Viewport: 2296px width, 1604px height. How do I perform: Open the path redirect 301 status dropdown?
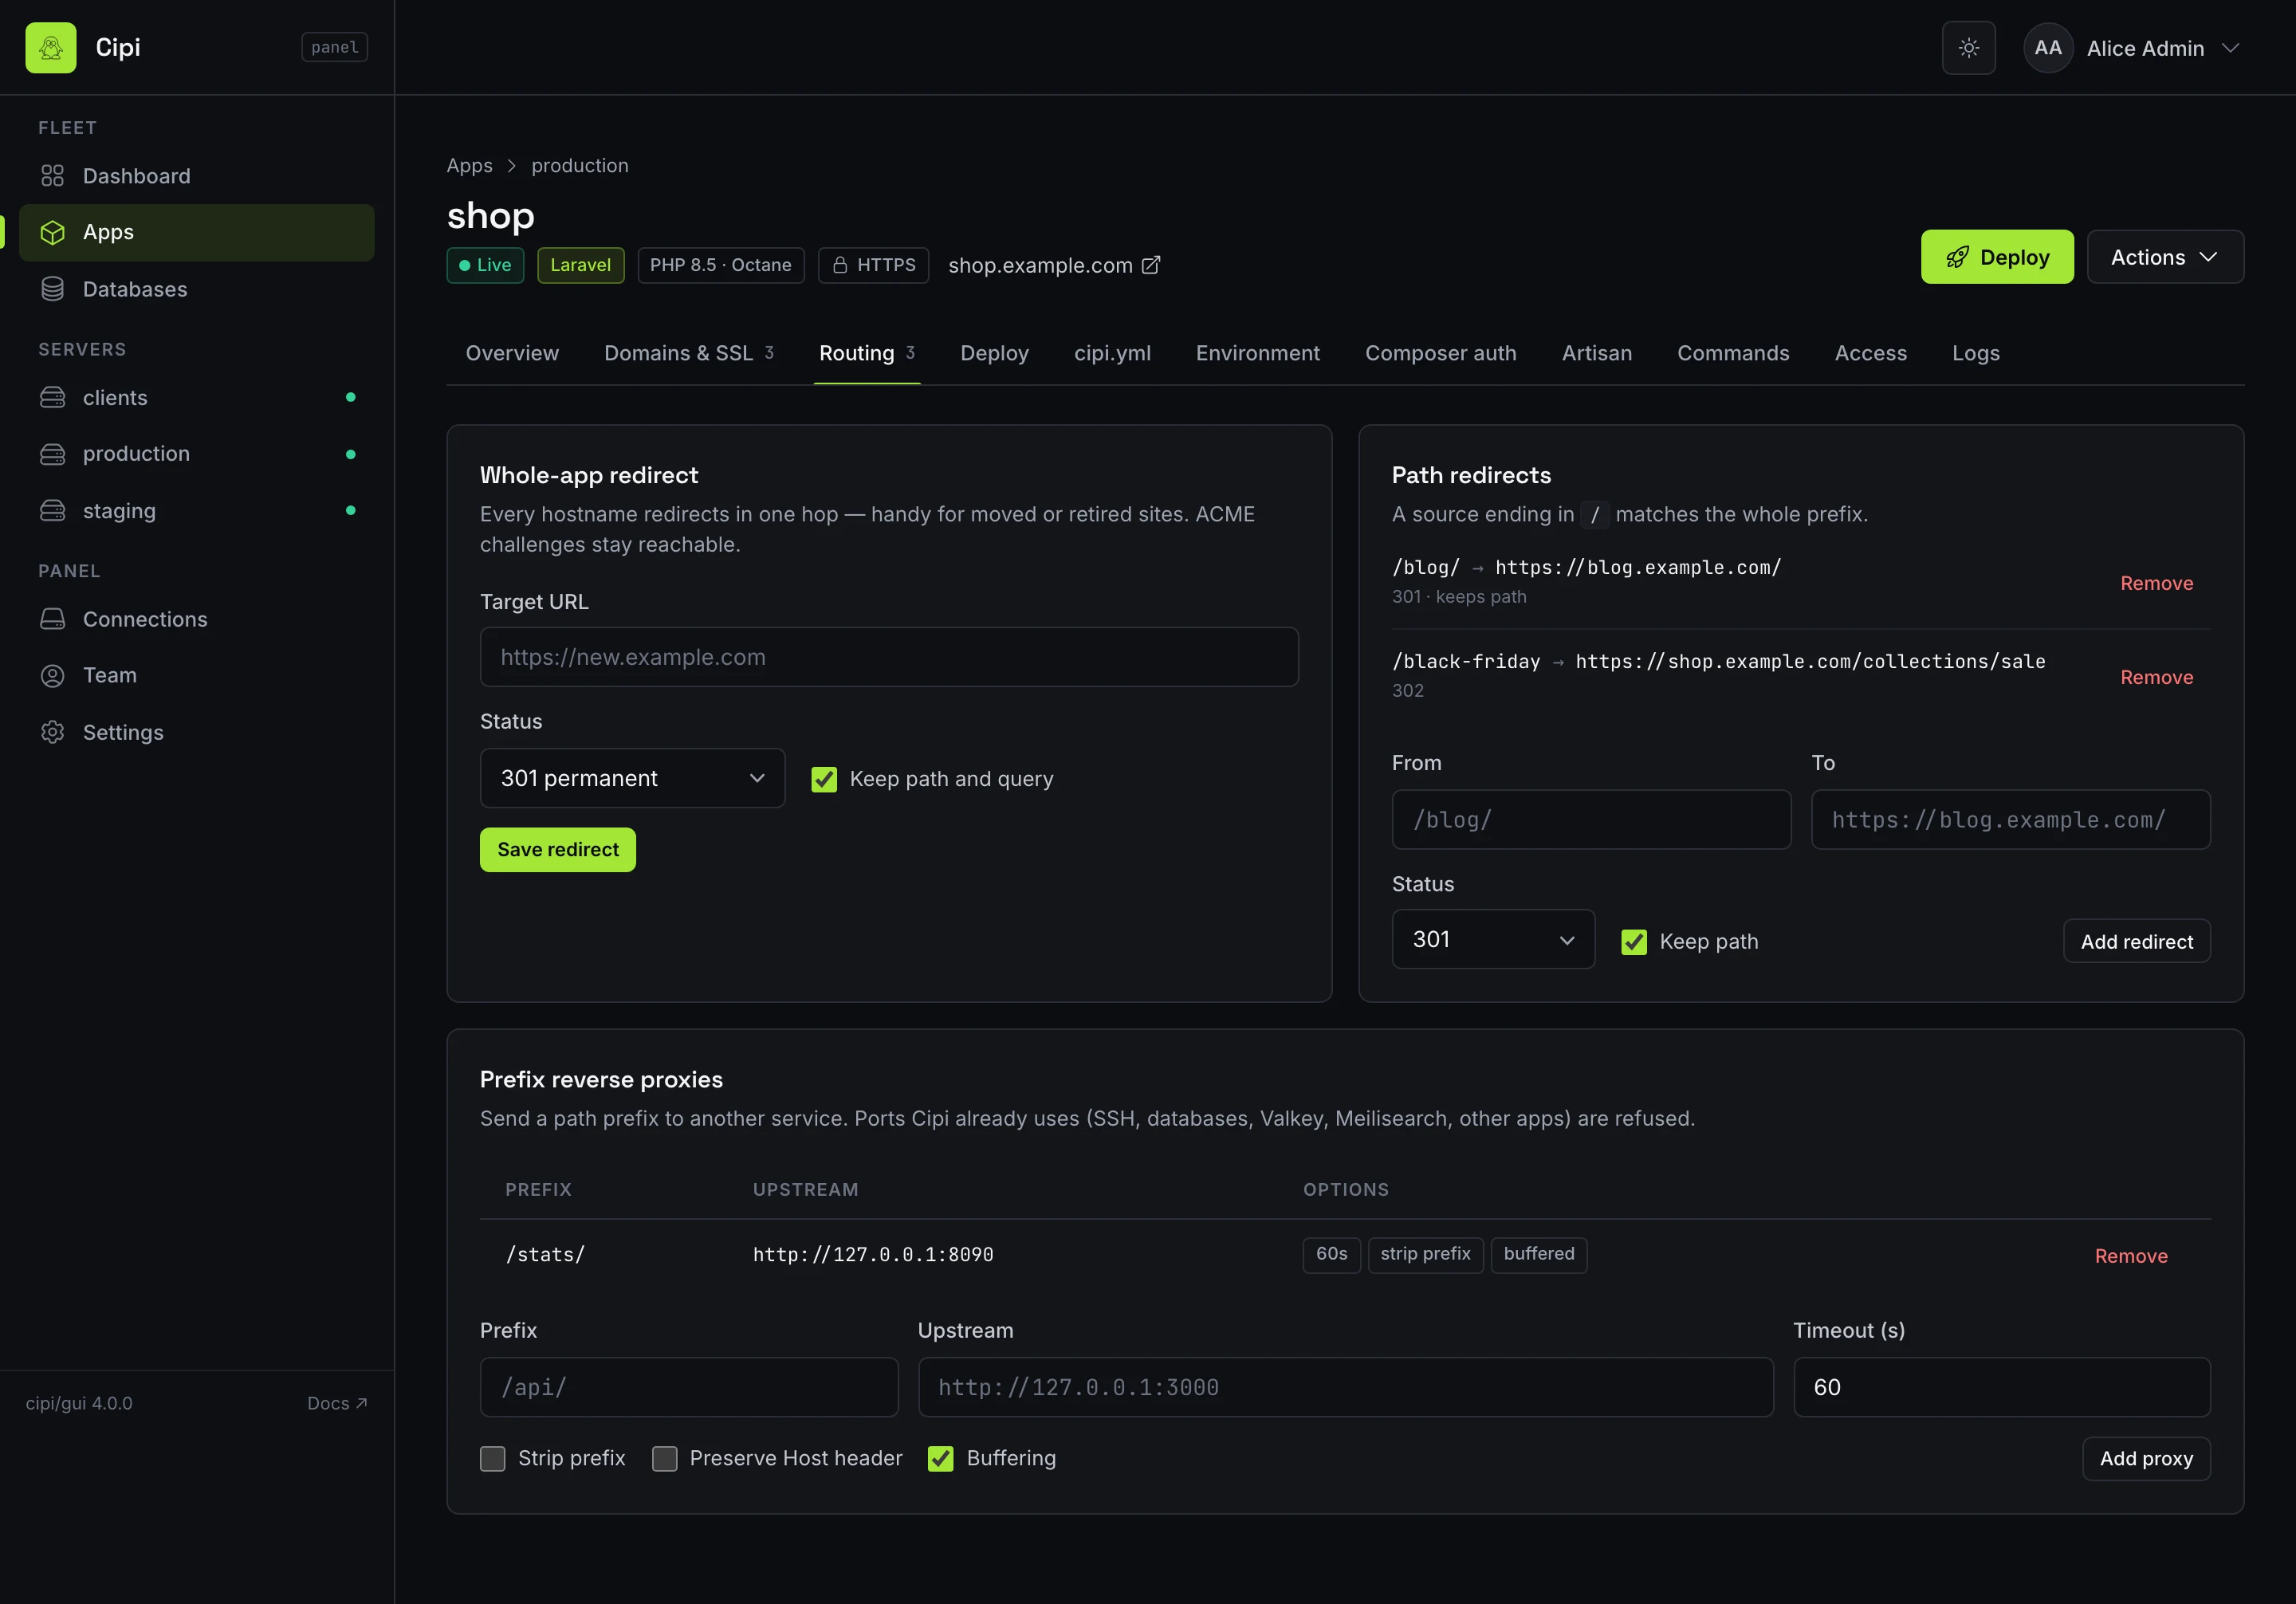coord(1493,939)
